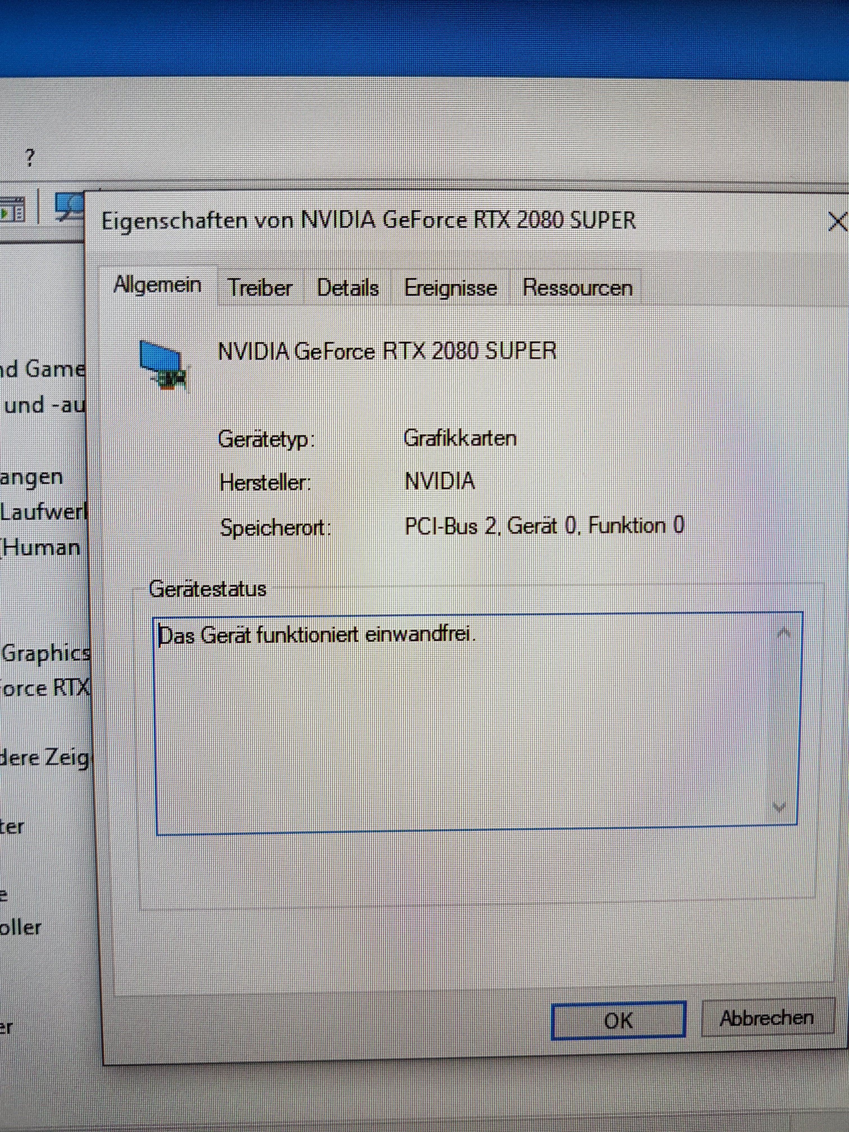849x1132 pixels.
Task: Click the graphics card device icon
Action: [x=162, y=365]
